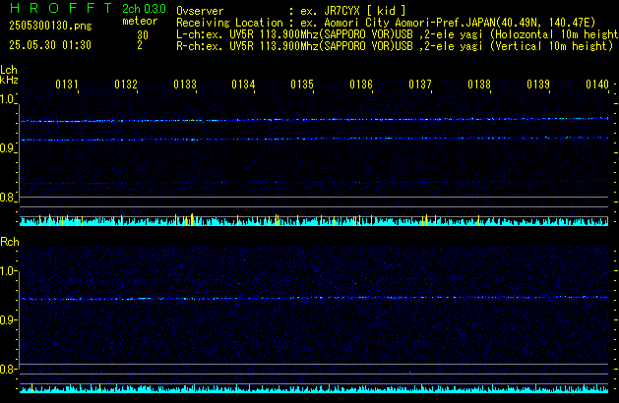Click the file name 2505300130.png
The image size is (619, 403).
click(x=50, y=26)
